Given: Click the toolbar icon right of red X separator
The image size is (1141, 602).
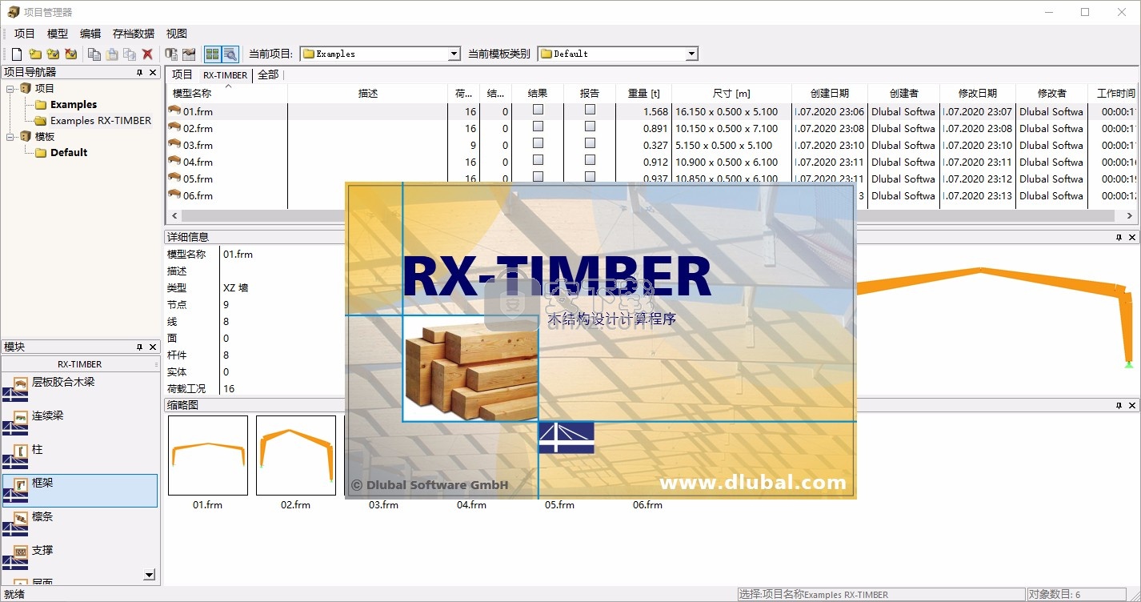Looking at the screenshot, I should (171, 54).
